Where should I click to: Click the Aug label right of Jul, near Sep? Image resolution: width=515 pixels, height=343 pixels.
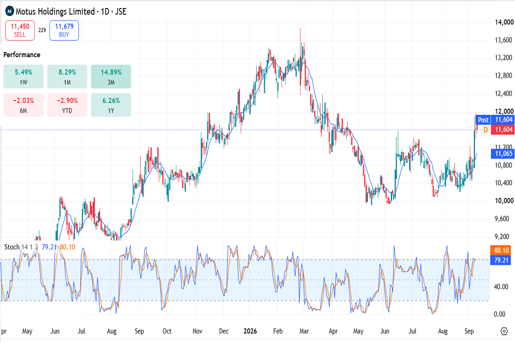(x=443, y=332)
